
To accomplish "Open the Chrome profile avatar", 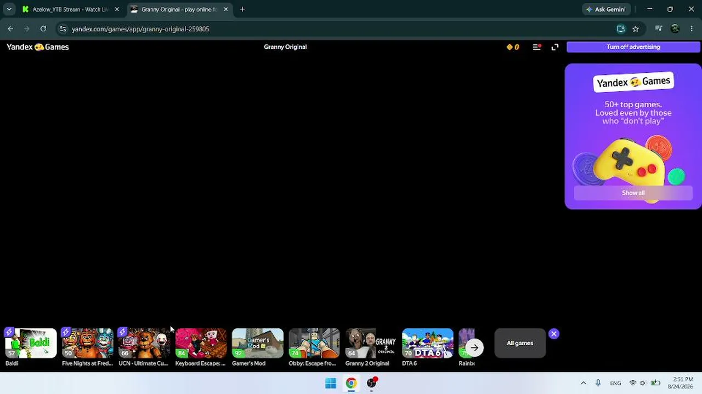I will point(675,29).
